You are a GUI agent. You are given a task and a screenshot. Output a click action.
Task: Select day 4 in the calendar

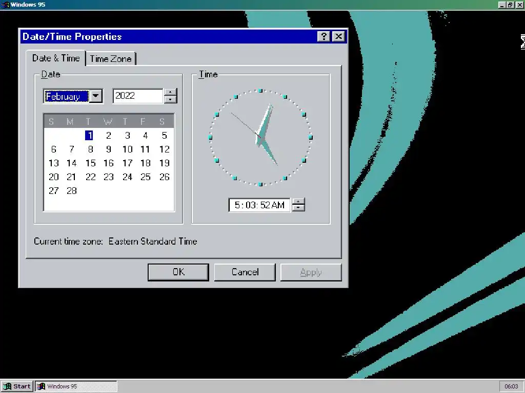145,135
